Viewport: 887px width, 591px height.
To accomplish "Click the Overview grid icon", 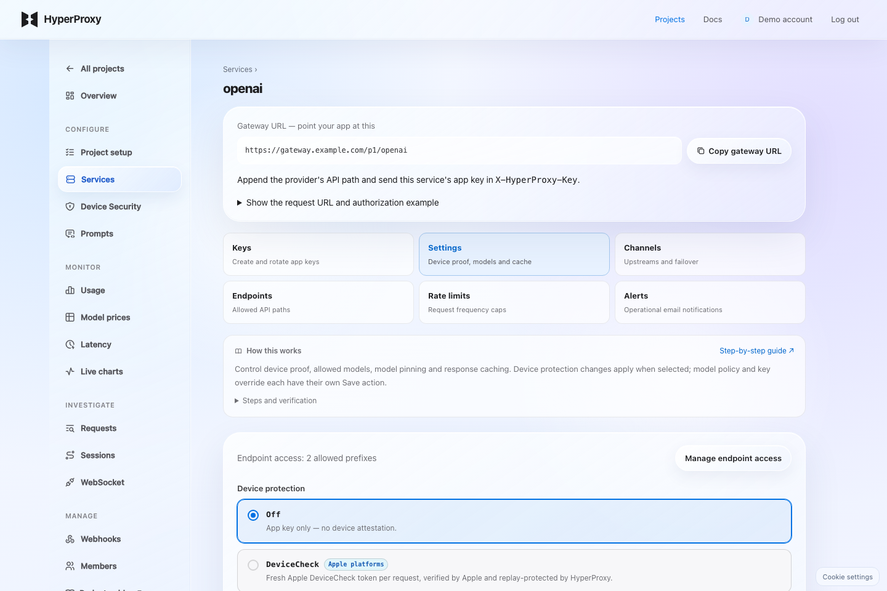I will click(x=70, y=96).
